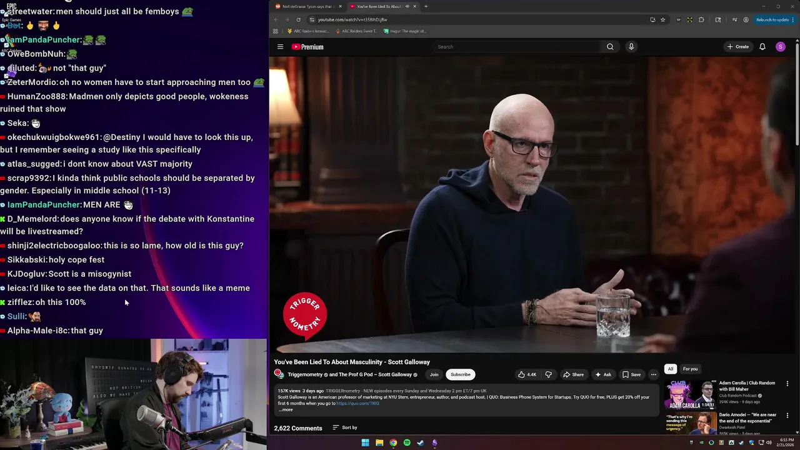
Task: Bookmark this page with star icon
Action: [663, 19]
